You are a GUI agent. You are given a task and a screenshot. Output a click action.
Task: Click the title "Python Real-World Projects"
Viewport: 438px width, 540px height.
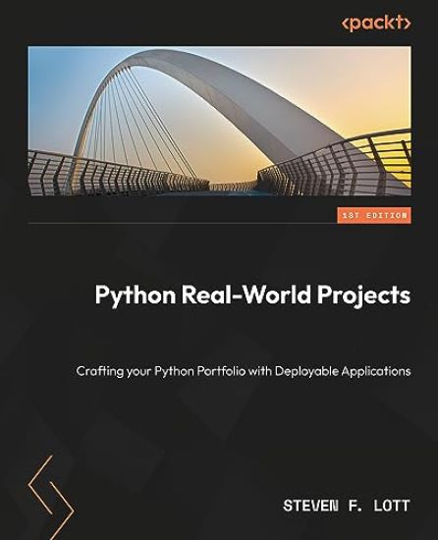tap(252, 297)
